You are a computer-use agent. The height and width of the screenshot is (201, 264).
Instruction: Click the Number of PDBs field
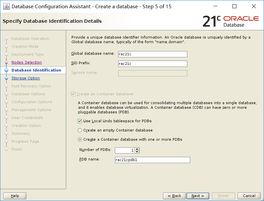click(x=125, y=150)
